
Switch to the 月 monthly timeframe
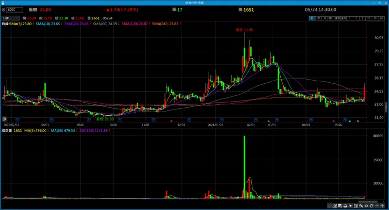point(325,18)
